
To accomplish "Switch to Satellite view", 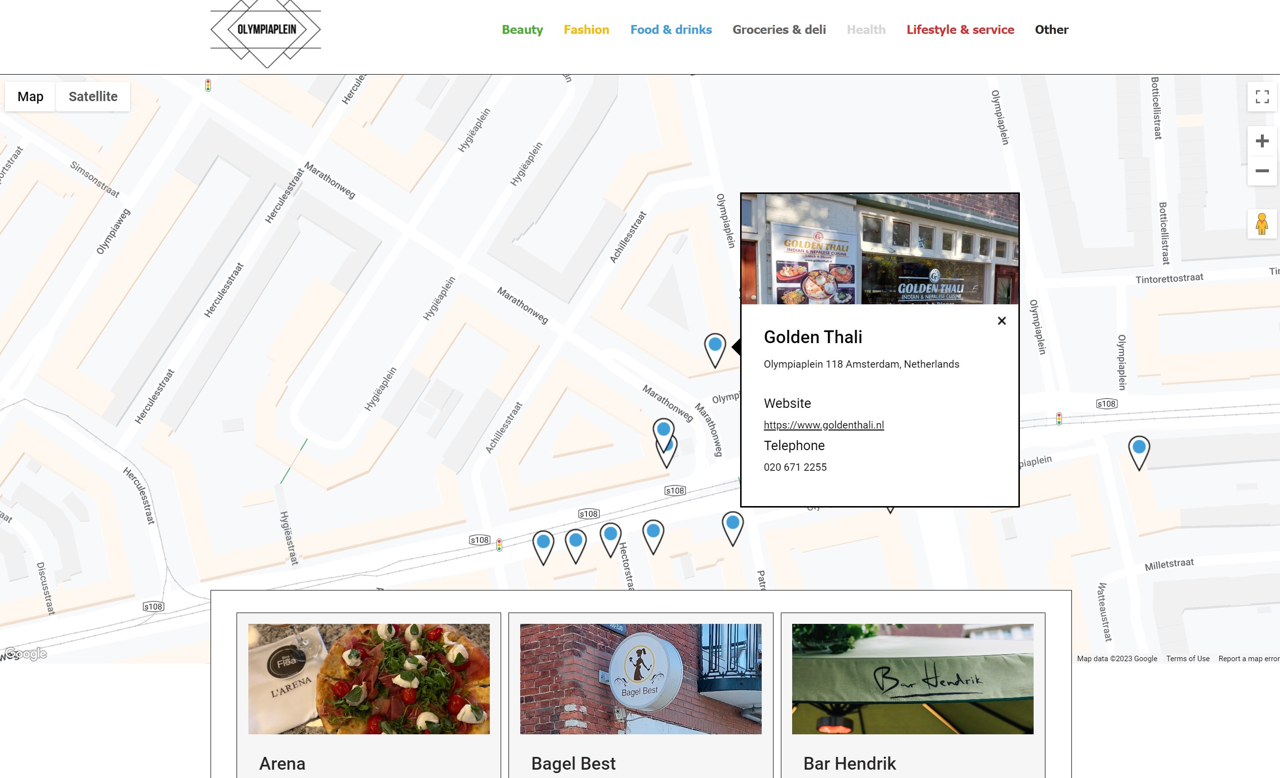I will pyautogui.click(x=92, y=96).
